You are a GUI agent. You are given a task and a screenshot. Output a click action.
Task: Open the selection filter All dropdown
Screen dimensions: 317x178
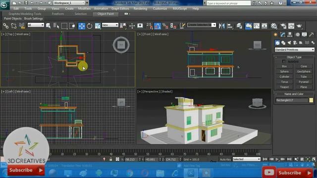36,25
